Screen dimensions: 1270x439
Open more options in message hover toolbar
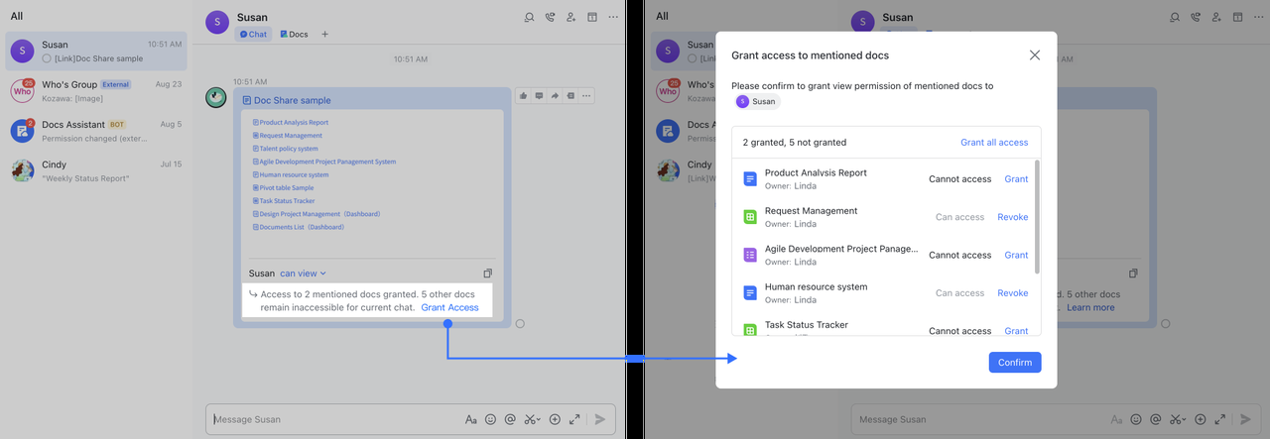(x=586, y=96)
